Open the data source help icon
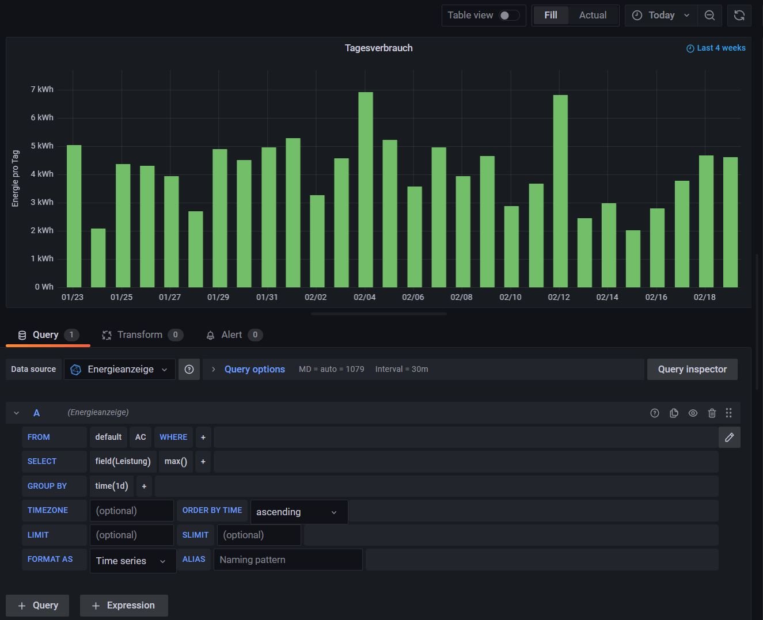Image resolution: width=763 pixels, height=620 pixels. point(189,370)
